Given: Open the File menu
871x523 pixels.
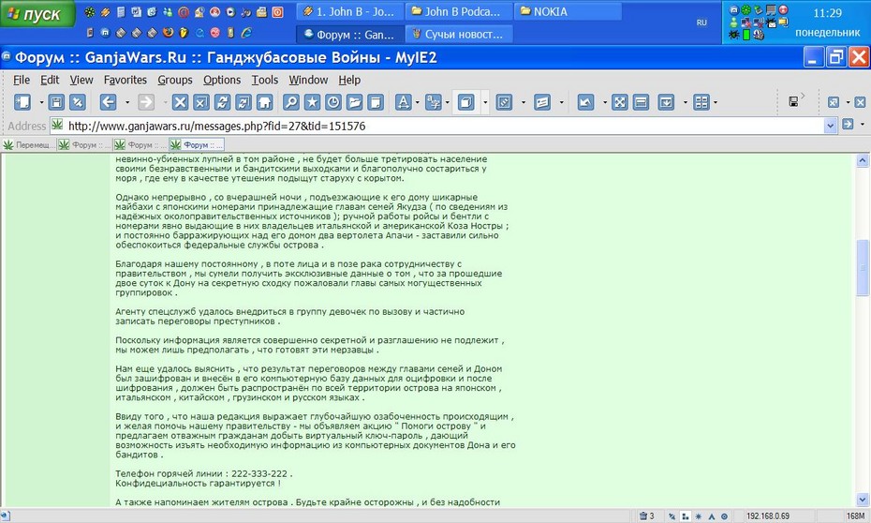Looking at the screenshot, I should coord(22,80).
